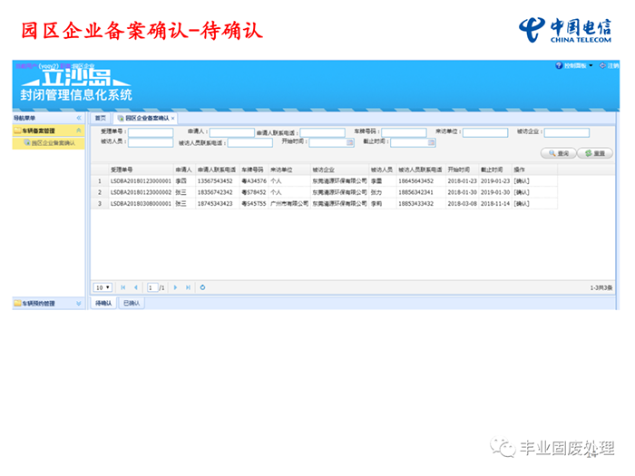Click the first page pagination icon
635x476 pixels.
[123, 287]
